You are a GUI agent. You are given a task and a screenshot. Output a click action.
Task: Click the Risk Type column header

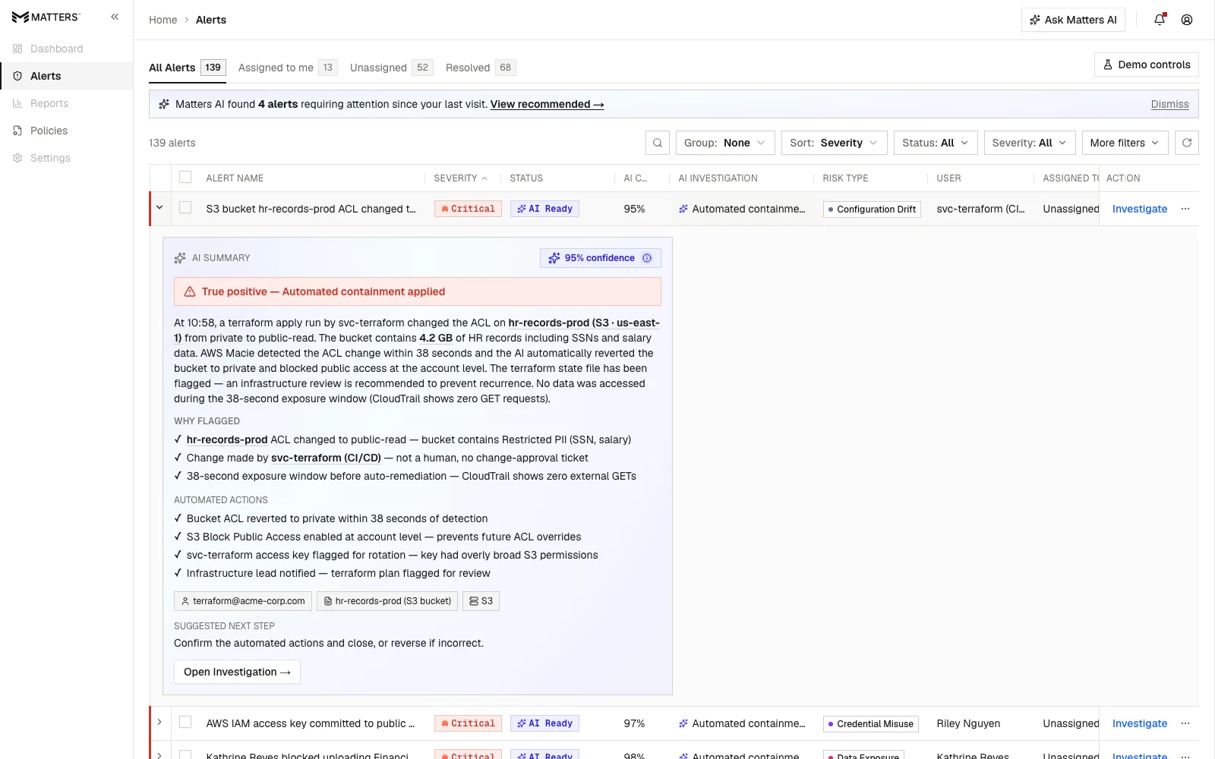(845, 178)
